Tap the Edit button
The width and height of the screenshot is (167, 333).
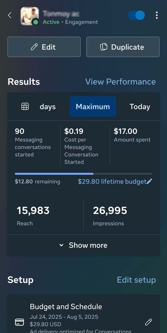click(44, 47)
